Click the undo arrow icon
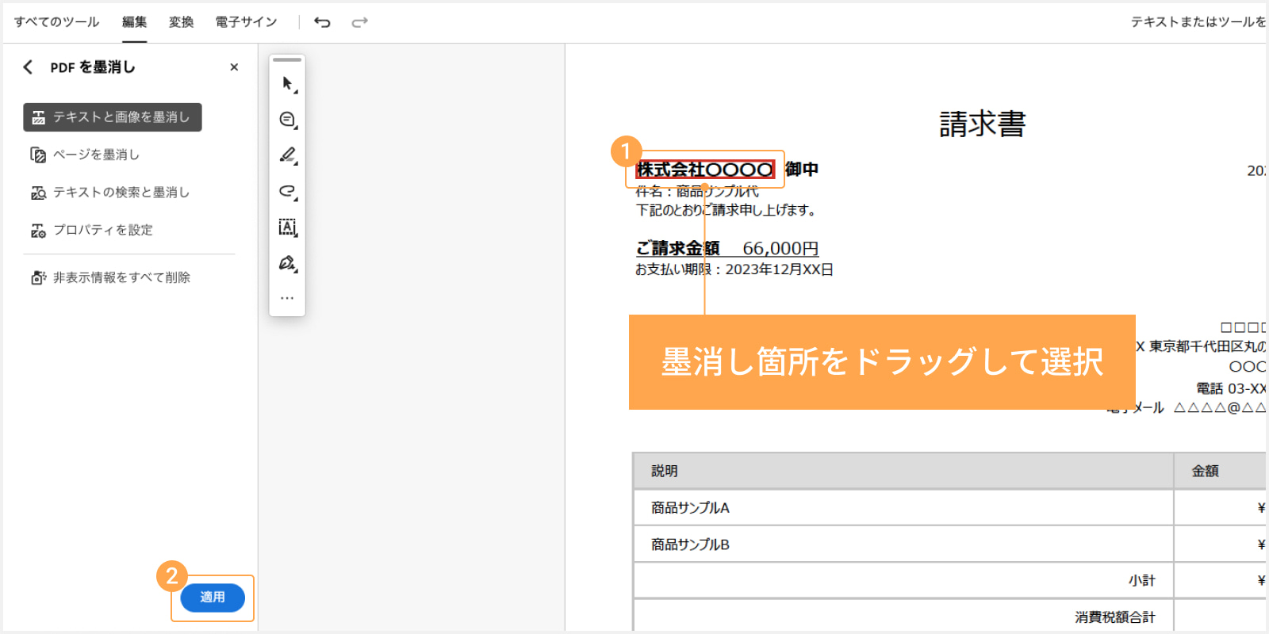Image resolution: width=1269 pixels, height=634 pixels. 322,22
